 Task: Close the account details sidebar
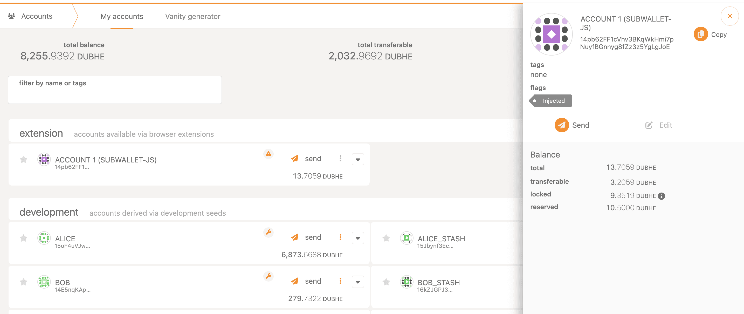729,16
